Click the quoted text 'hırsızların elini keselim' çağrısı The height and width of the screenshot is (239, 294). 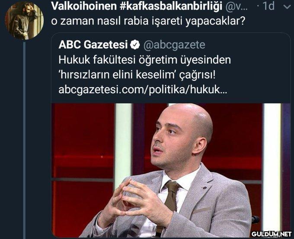pyautogui.click(x=137, y=75)
